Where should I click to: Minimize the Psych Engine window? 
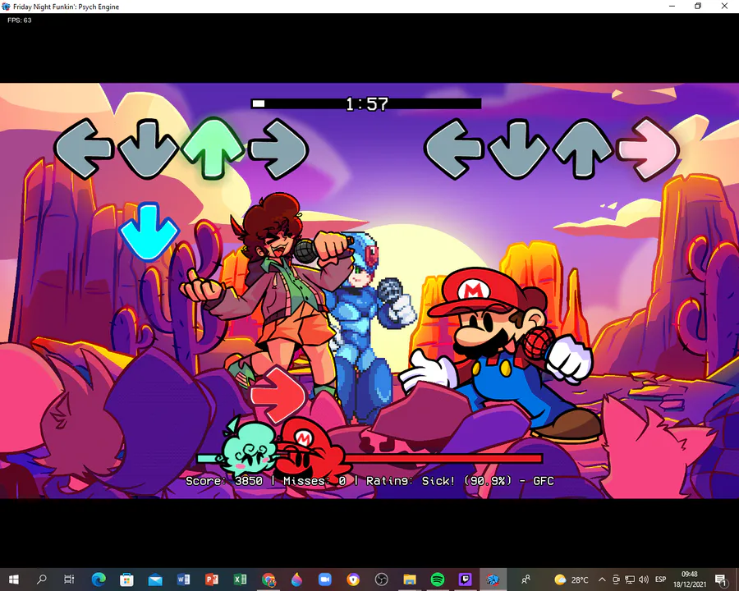[672, 6]
